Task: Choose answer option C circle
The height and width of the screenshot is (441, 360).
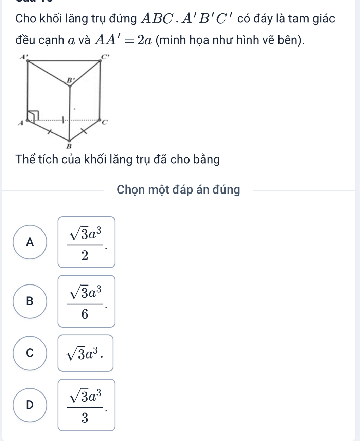Action: point(30,353)
